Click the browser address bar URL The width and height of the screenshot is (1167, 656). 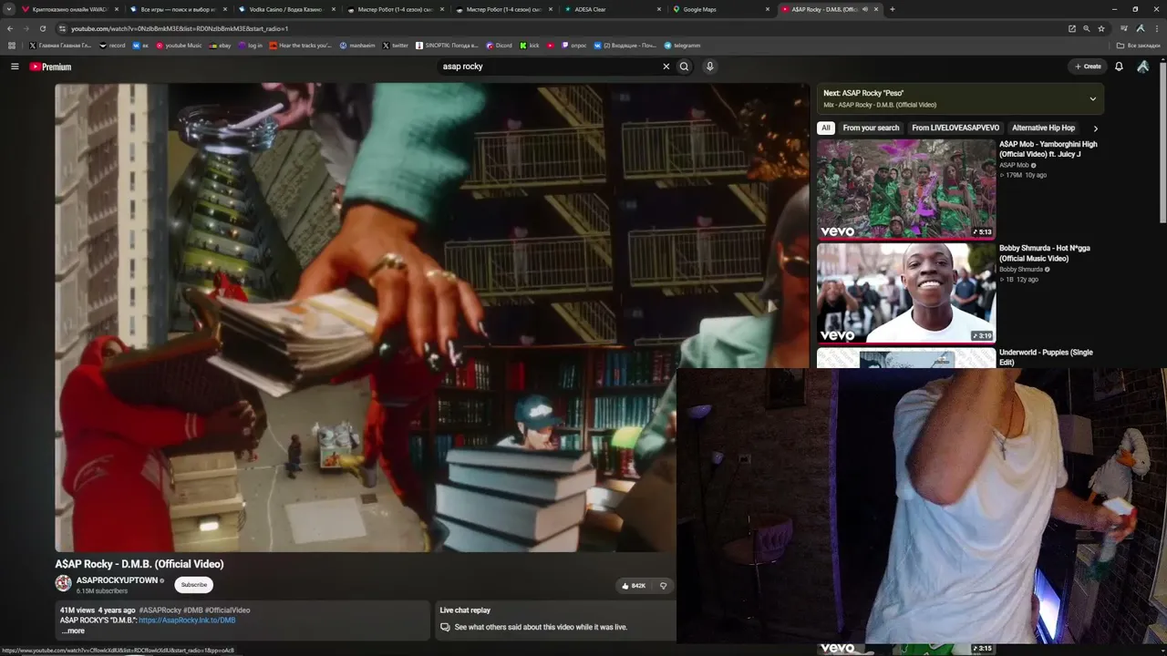pyautogui.click(x=180, y=28)
